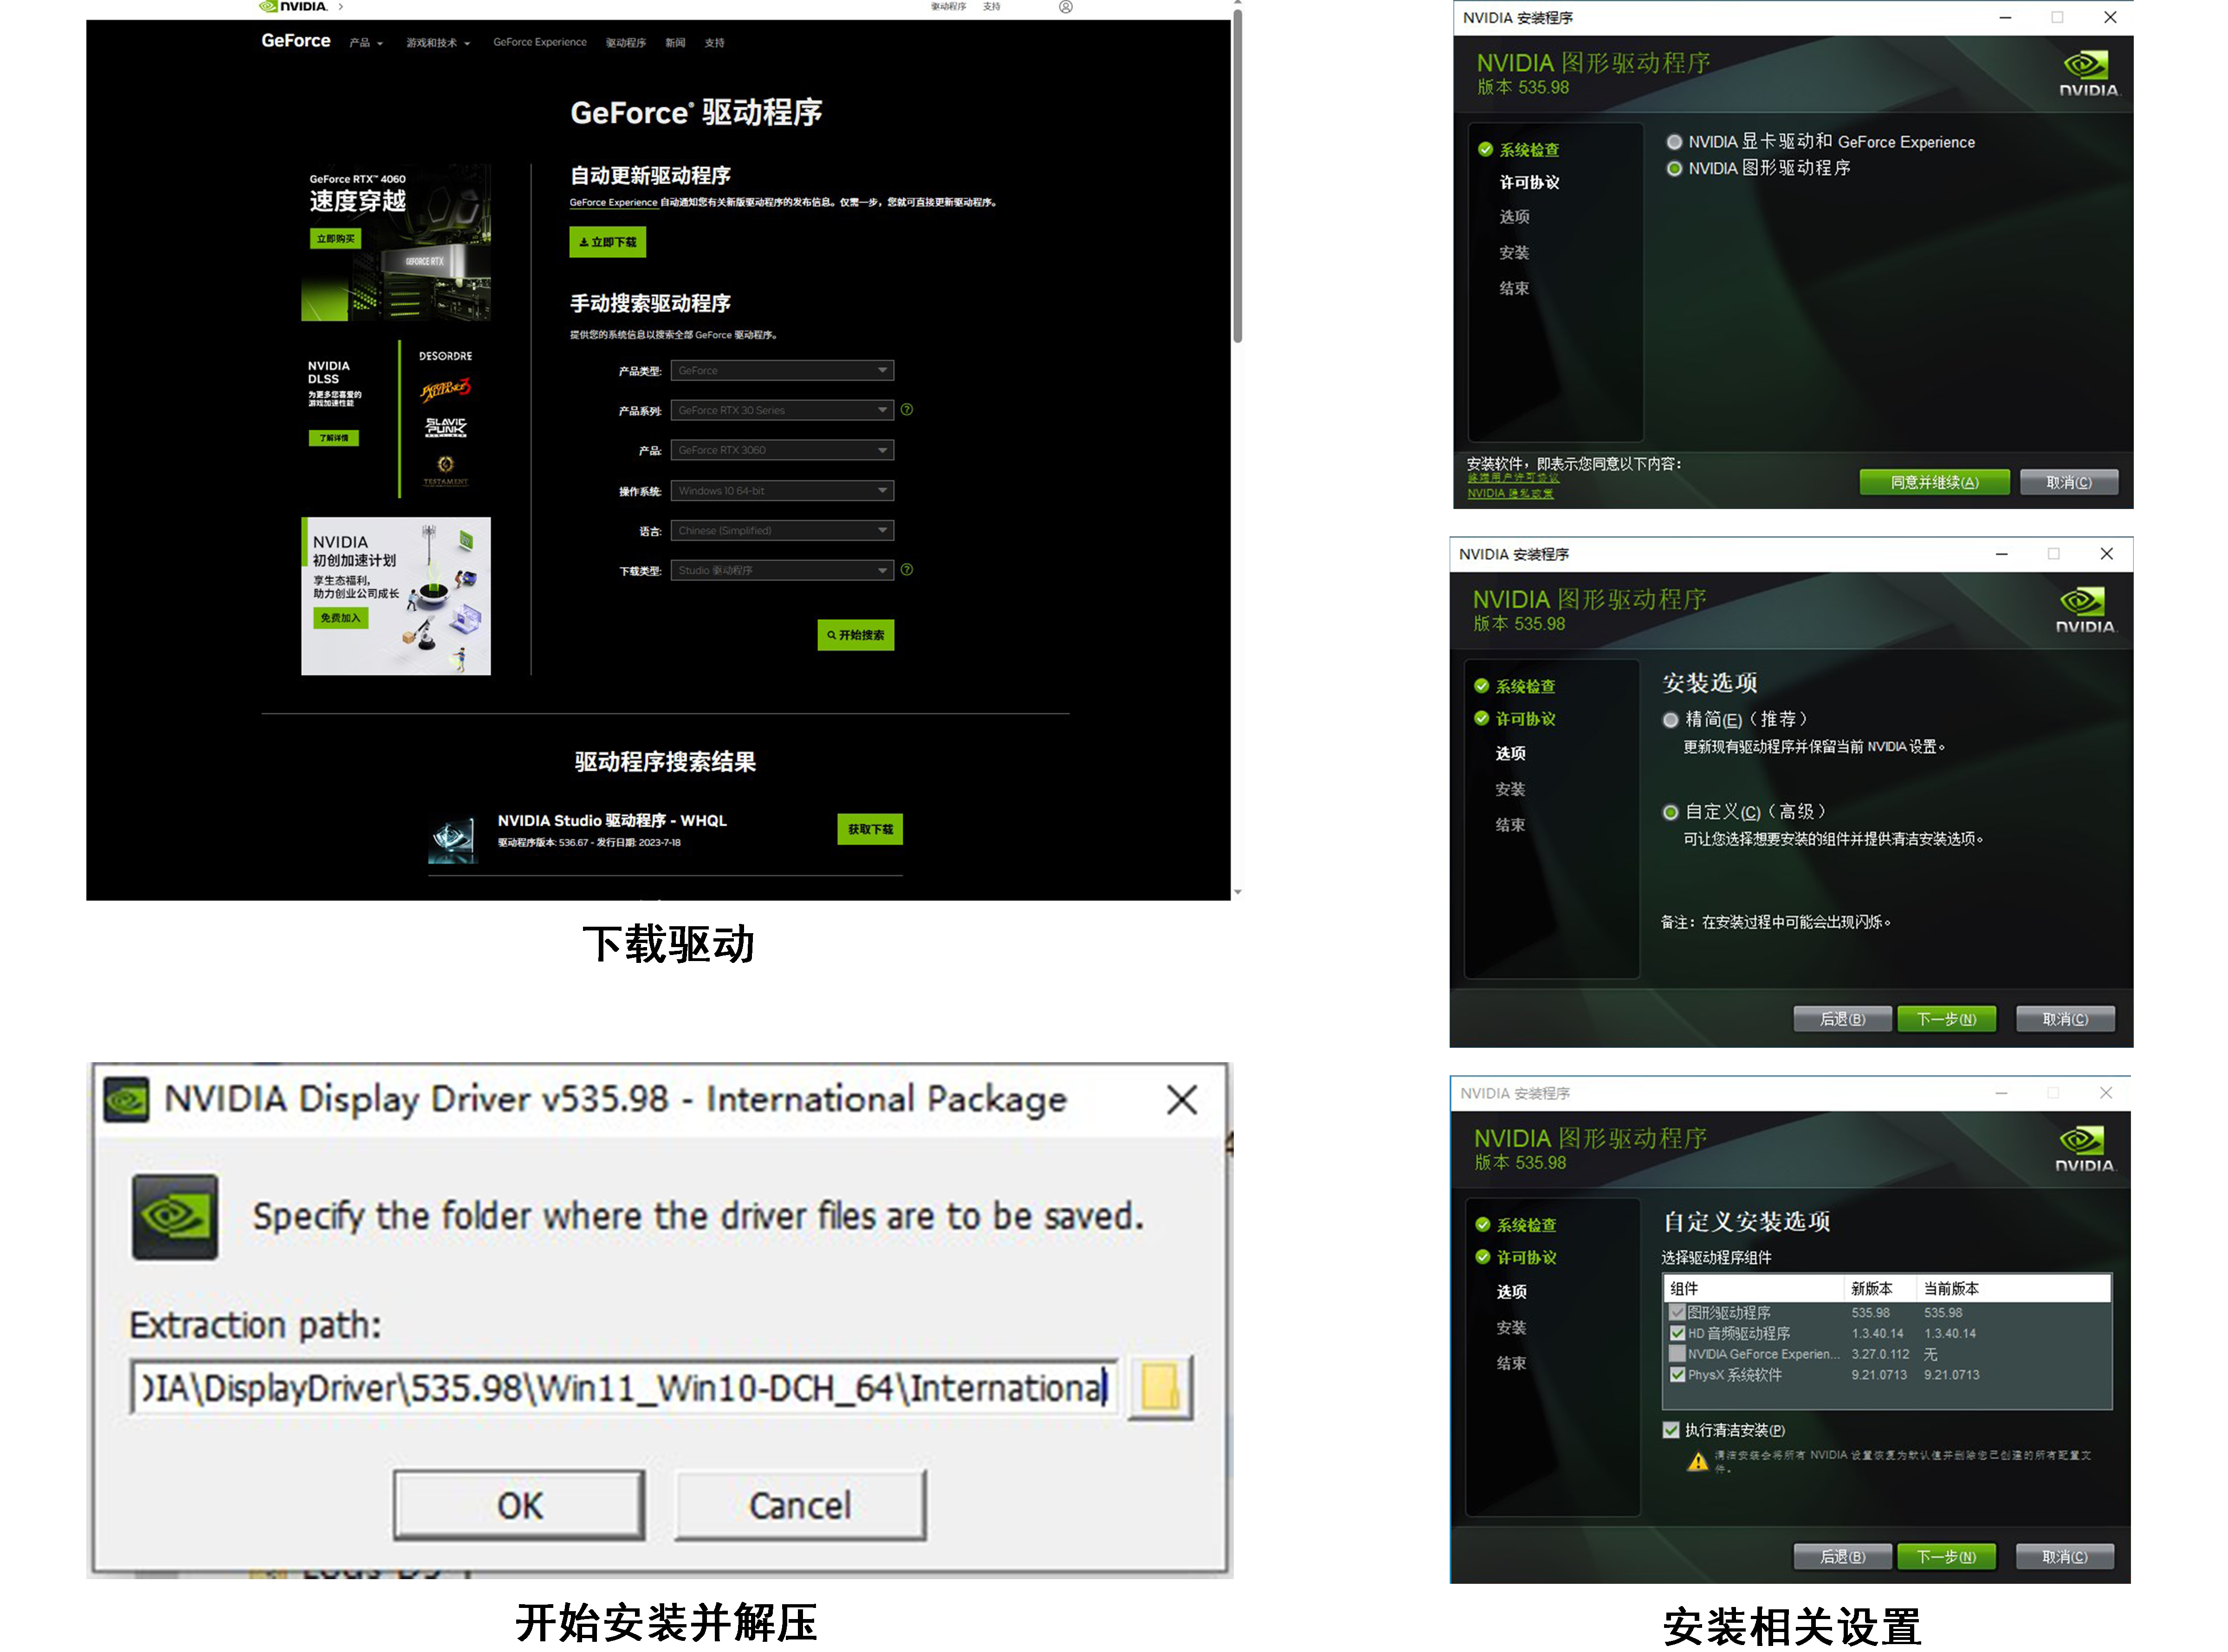
Task: Open 新闻 in the GeForce navigation bar
Action: tap(676, 43)
